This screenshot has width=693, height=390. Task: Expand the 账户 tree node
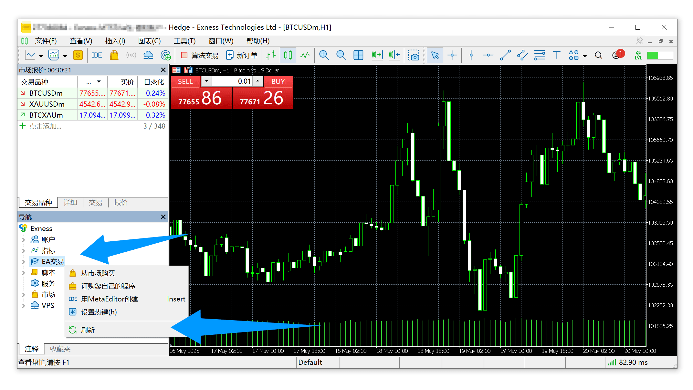(x=24, y=240)
